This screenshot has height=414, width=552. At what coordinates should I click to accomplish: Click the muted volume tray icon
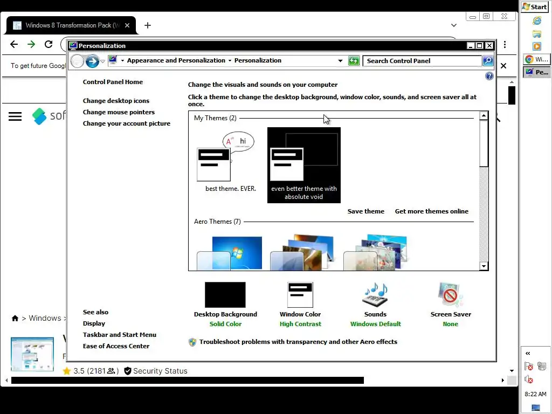528,379
